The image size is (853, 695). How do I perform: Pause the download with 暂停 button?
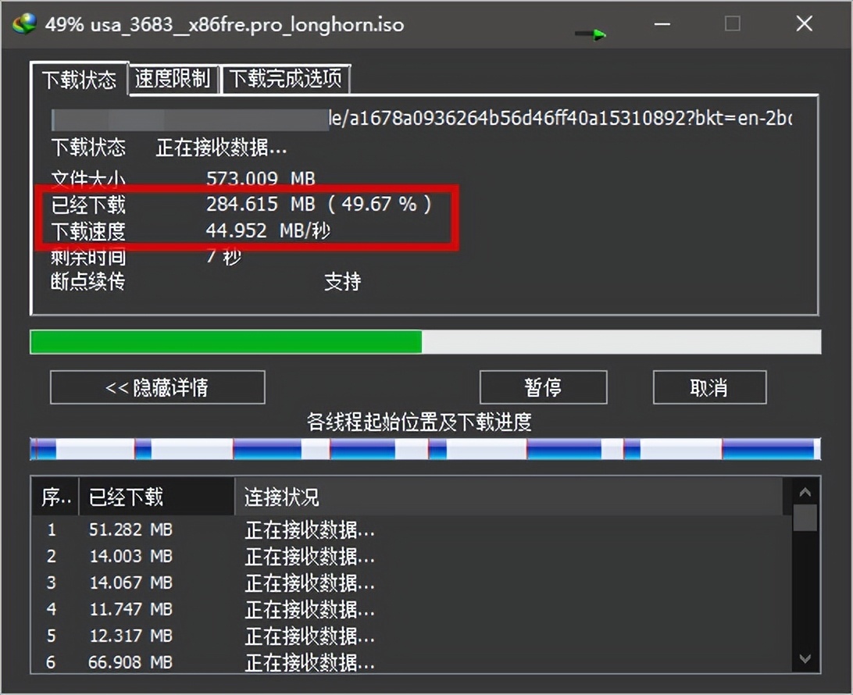click(x=543, y=387)
